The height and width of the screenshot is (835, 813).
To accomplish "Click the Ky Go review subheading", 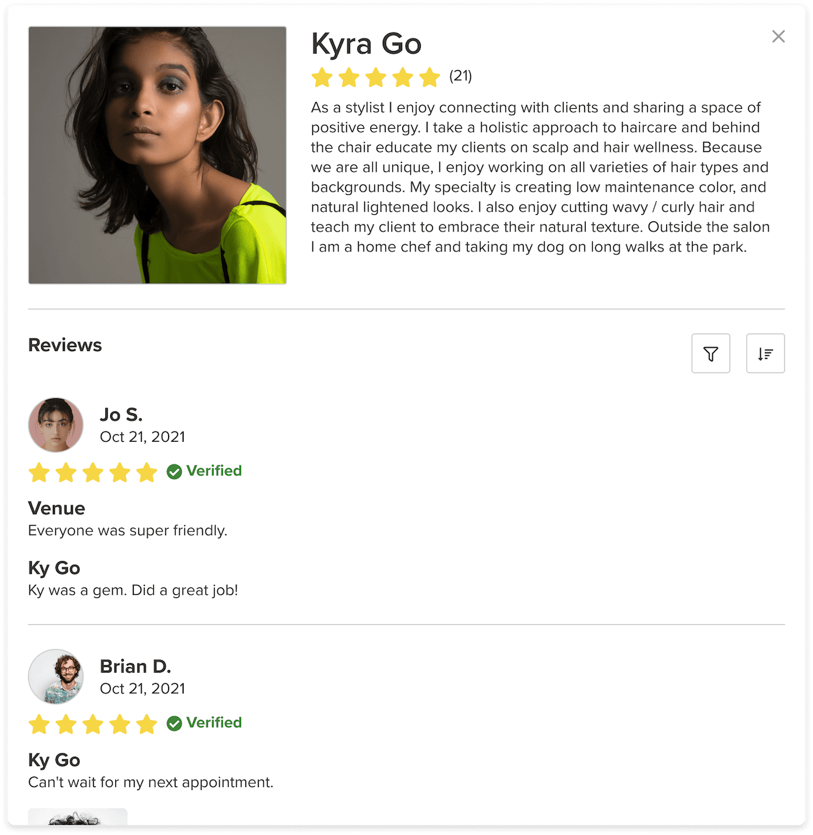I will pos(53,567).
